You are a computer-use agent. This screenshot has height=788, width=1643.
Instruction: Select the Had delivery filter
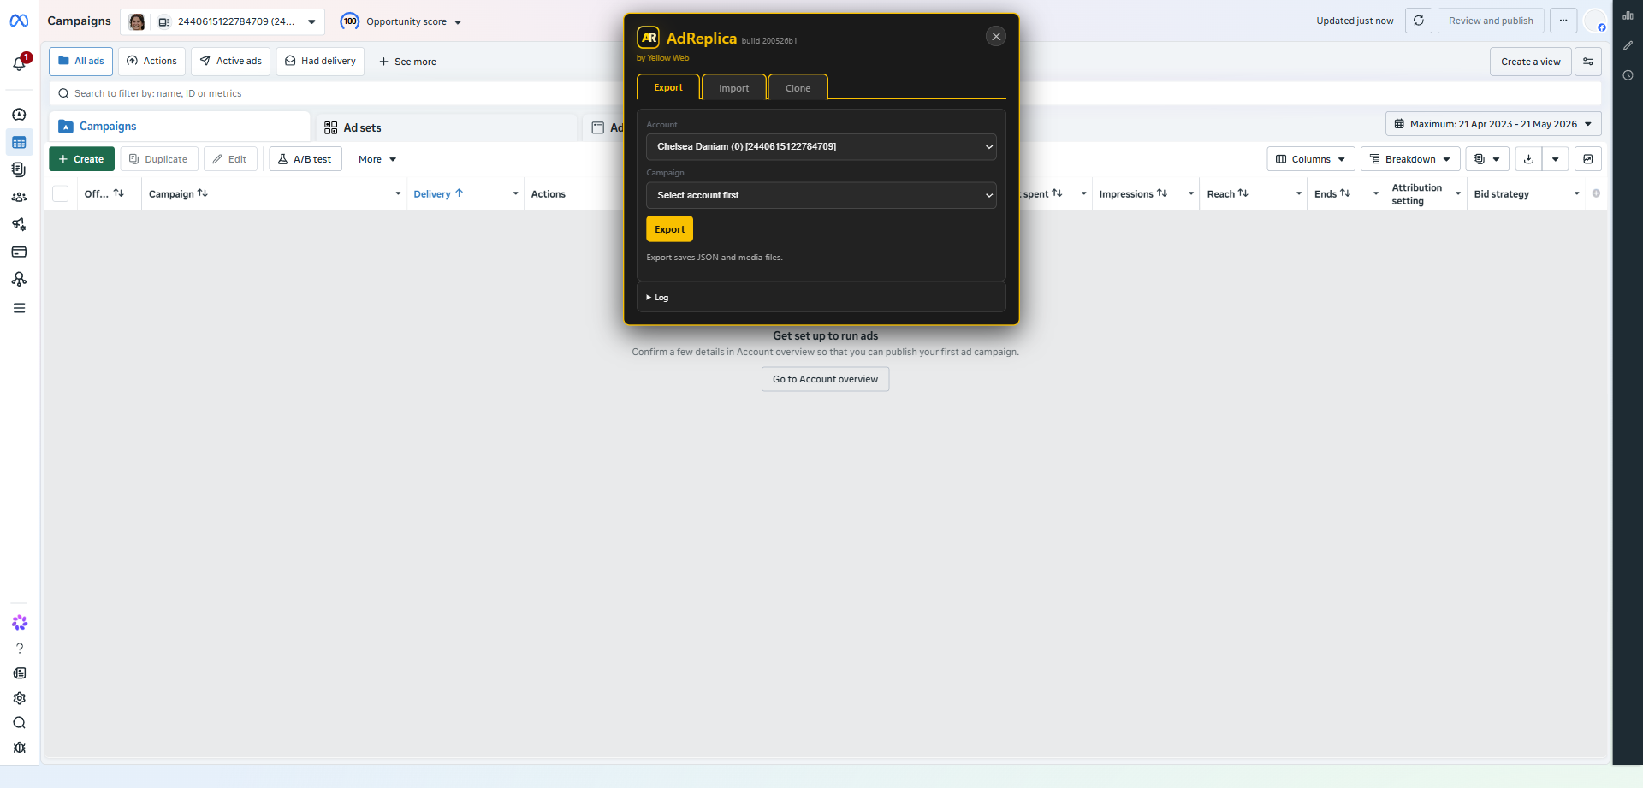320,62
